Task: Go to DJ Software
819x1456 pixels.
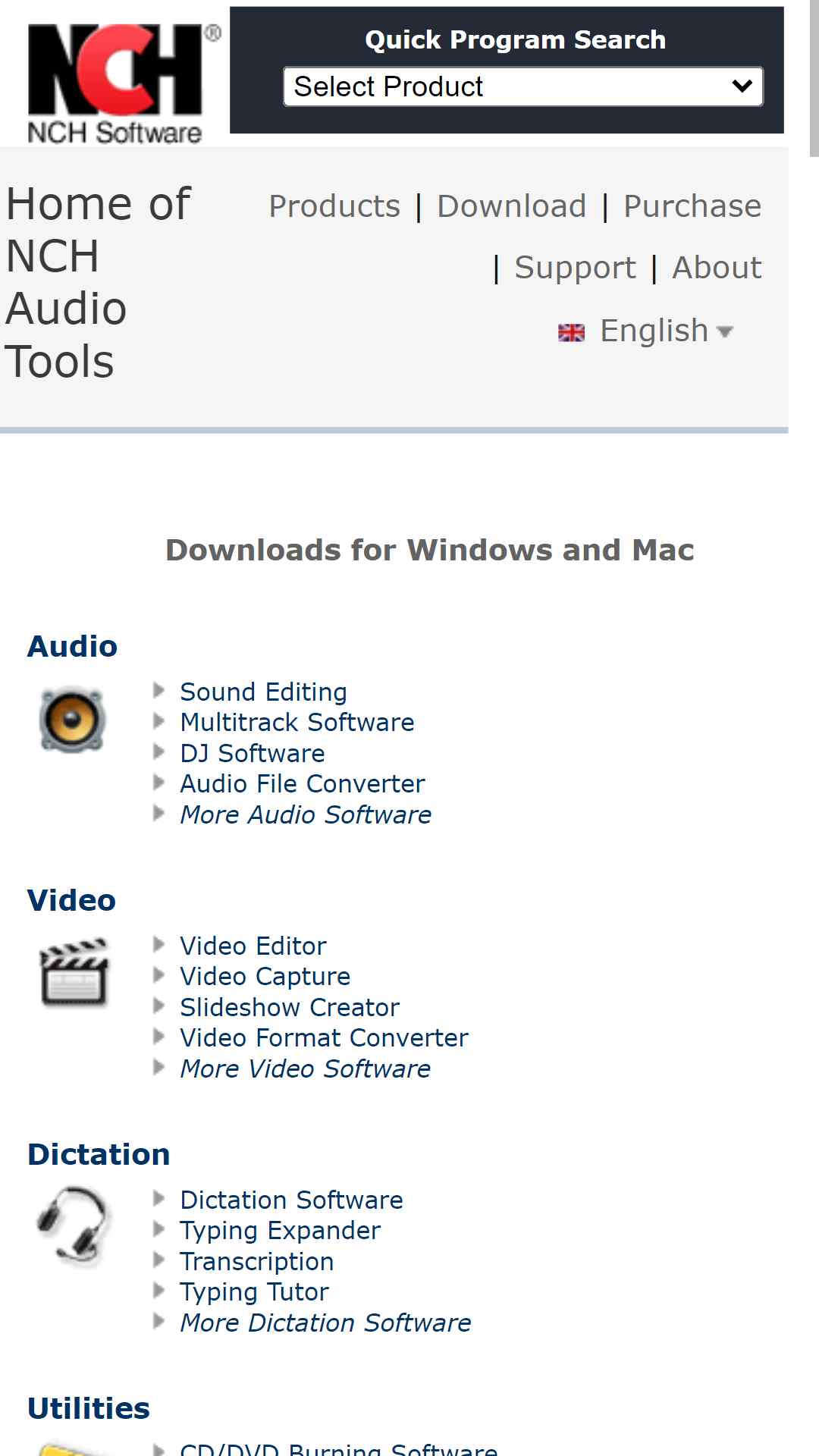Action: (x=253, y=753)
